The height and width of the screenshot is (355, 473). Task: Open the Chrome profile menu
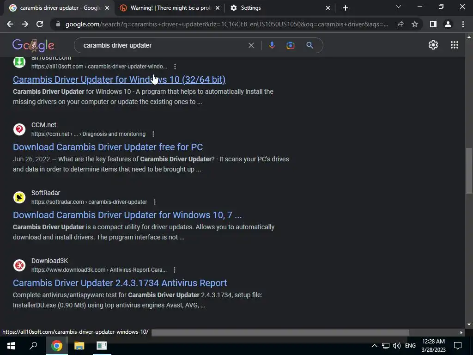coord(448,24)
